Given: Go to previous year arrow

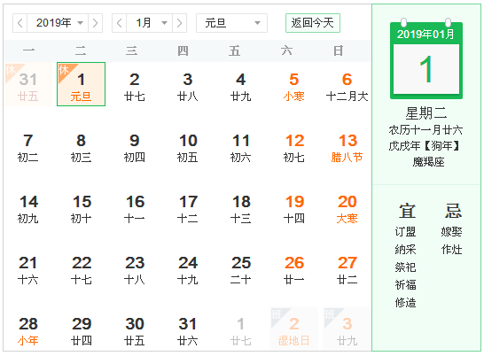Looking at the screenshot, I should (20, 23).
